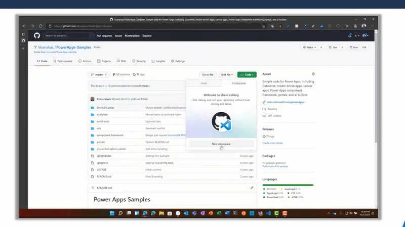Click the README edit pencil icon
The height and width of the screenshot is (227, 405).
pyautogui.click(x=252, y=188)
